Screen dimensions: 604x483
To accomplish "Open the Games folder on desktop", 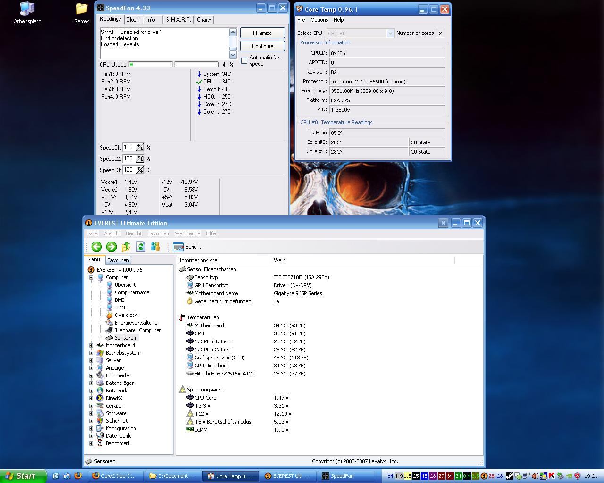I will click(82, 13).
